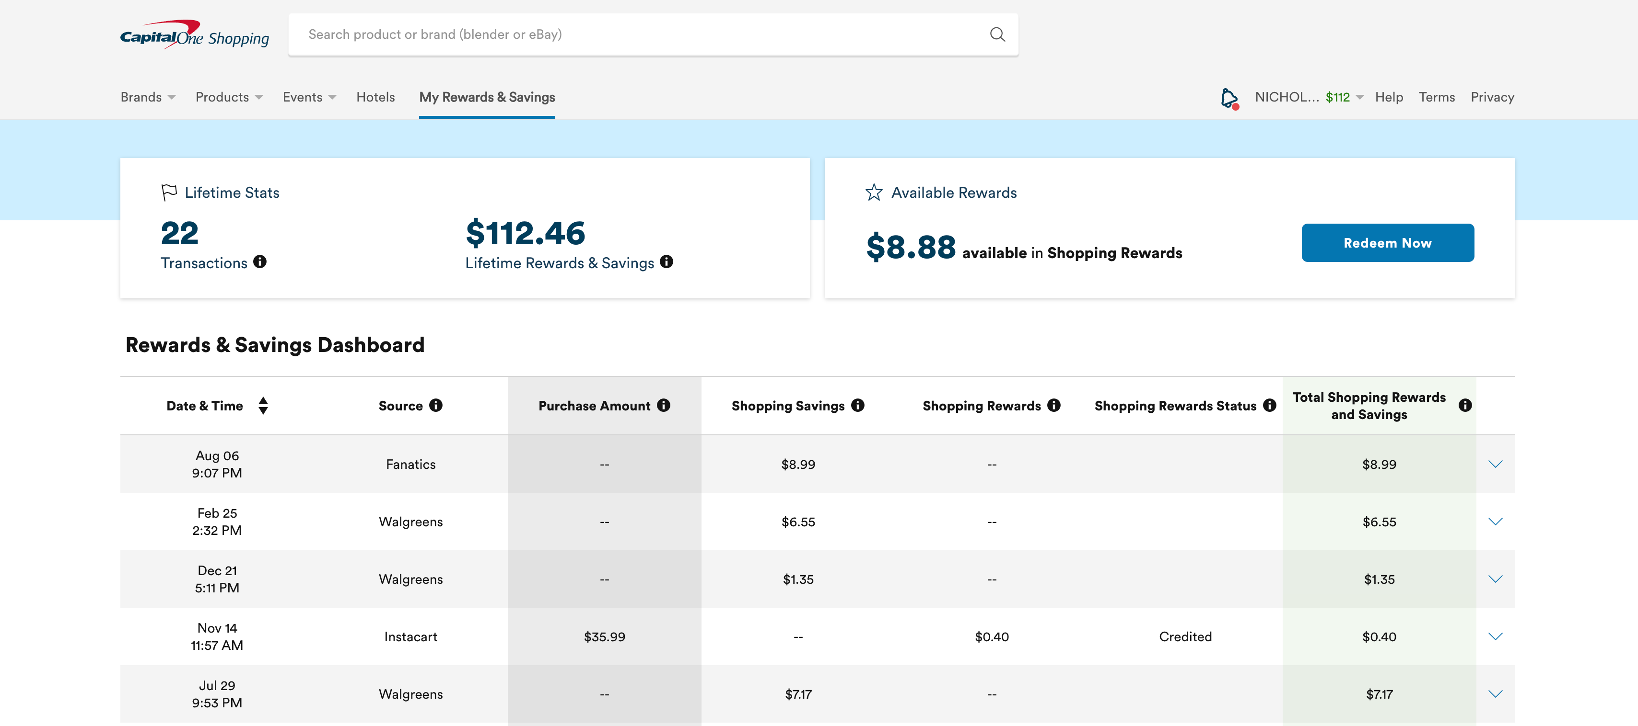Screen dimensions: 1638x726
Task: Click the Transactions info icon
Action: (x=259, y=261)
